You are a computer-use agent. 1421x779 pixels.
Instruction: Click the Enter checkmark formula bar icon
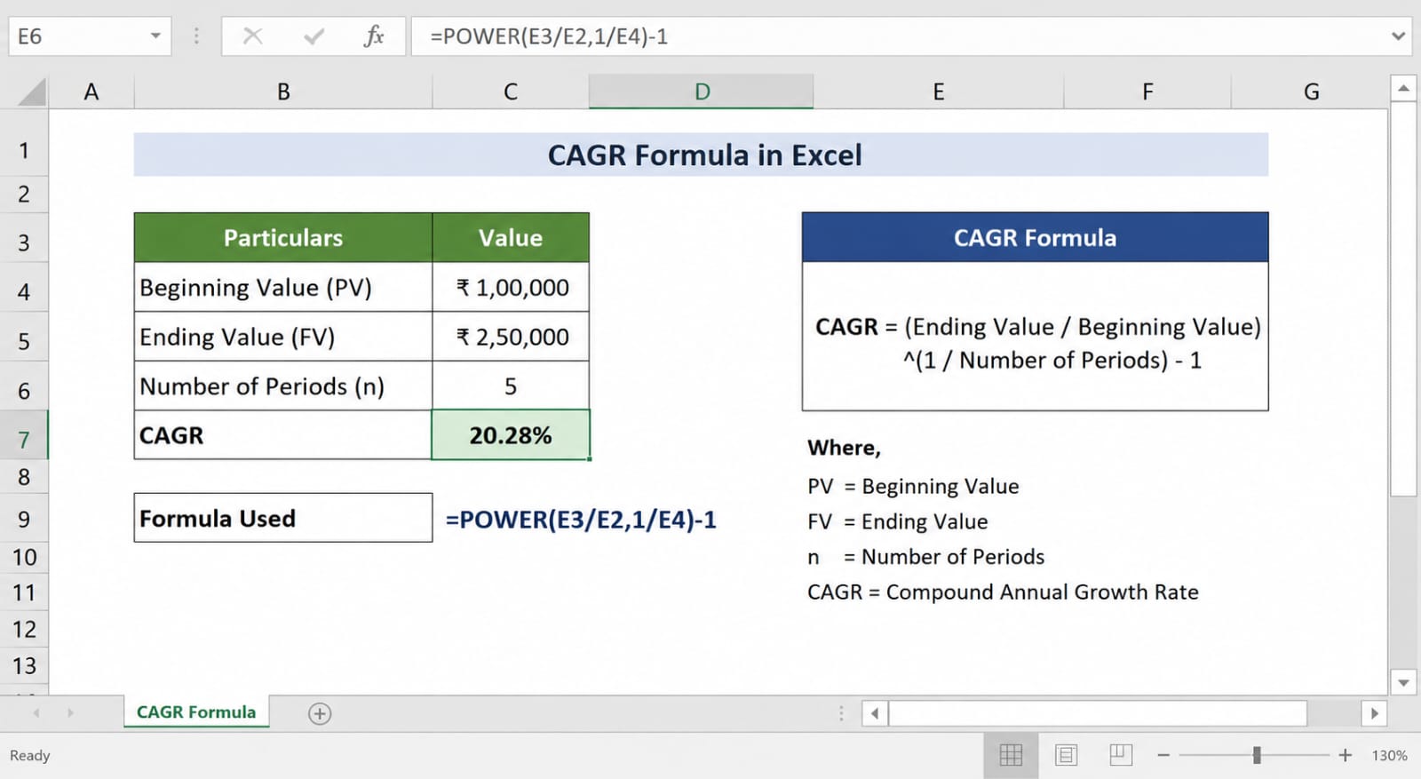point(314,36)
